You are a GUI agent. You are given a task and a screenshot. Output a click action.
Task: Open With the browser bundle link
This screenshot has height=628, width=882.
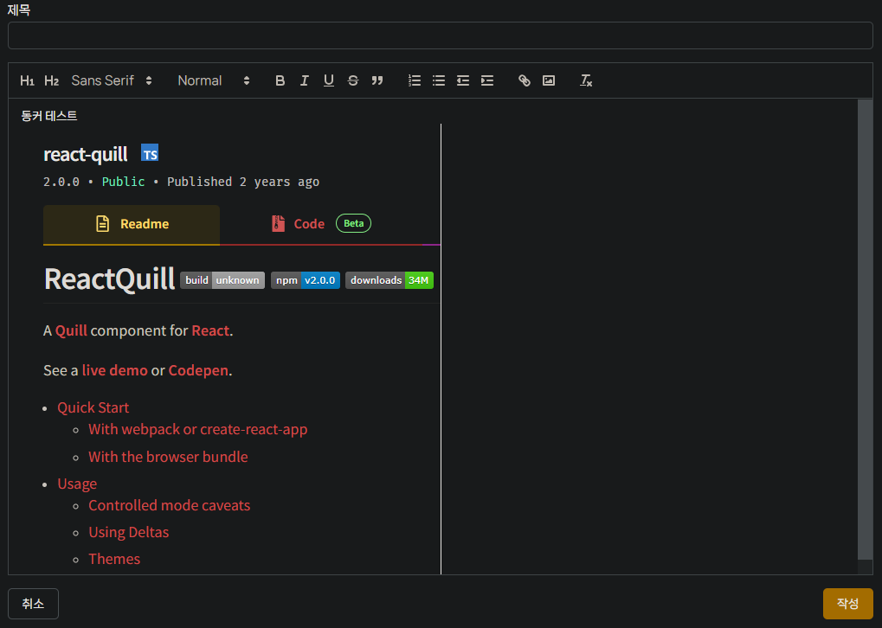(168, 457)
